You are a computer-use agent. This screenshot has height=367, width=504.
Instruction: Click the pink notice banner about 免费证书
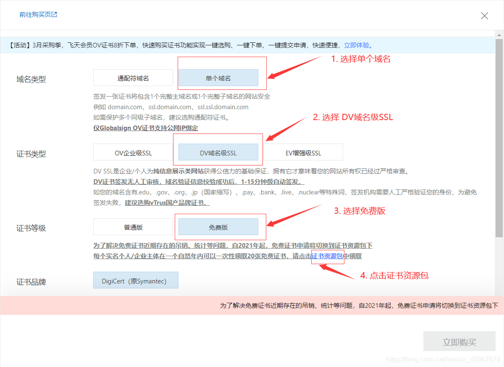pos(252,305)
